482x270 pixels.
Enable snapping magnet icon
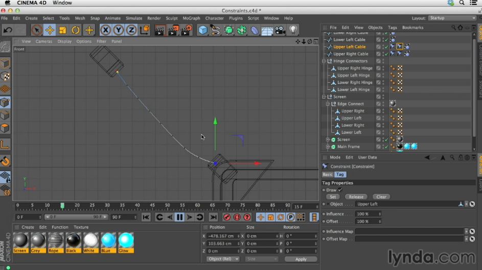click(x=5, y=161)
